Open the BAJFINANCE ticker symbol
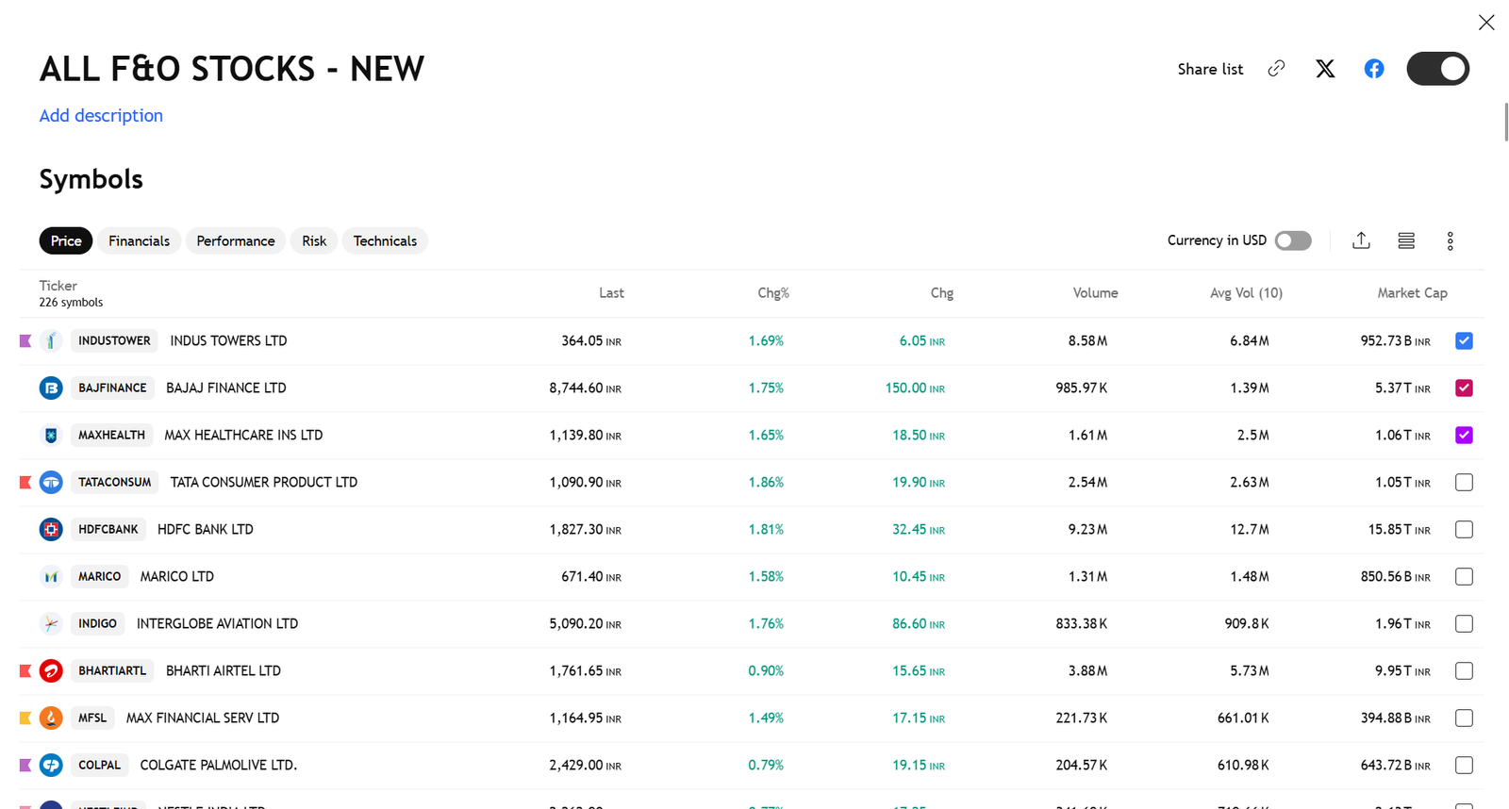 pos(112,388)
